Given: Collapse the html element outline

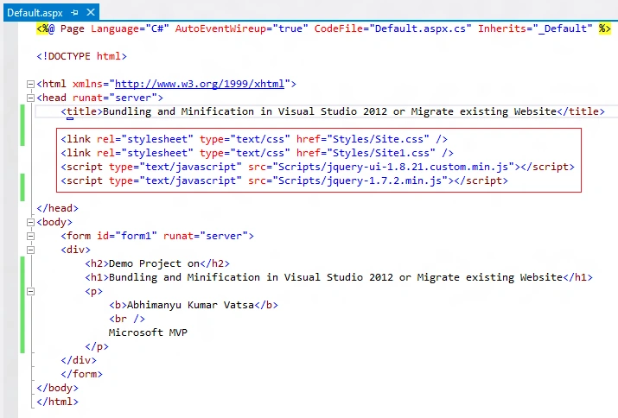Looking at the screenshot, I should 30,84.
